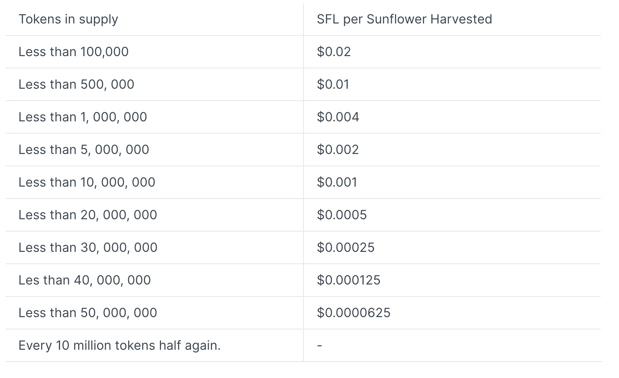Select the $0.00025 value
The height and width of the screenshot is (378, 619).
(x=346, y=247)
